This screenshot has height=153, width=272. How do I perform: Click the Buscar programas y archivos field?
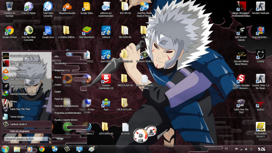24,139
